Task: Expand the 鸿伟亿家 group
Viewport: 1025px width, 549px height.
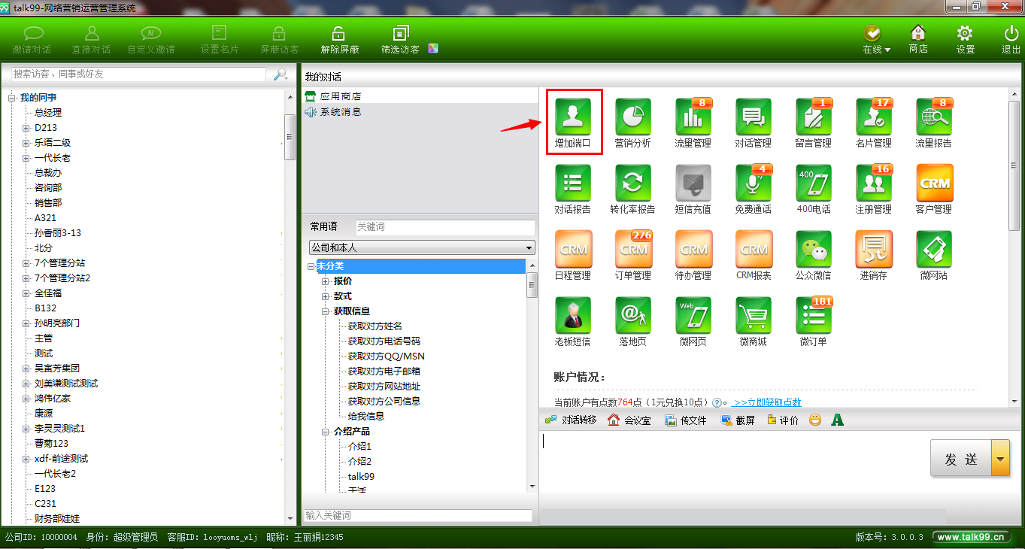Action: 26,399
